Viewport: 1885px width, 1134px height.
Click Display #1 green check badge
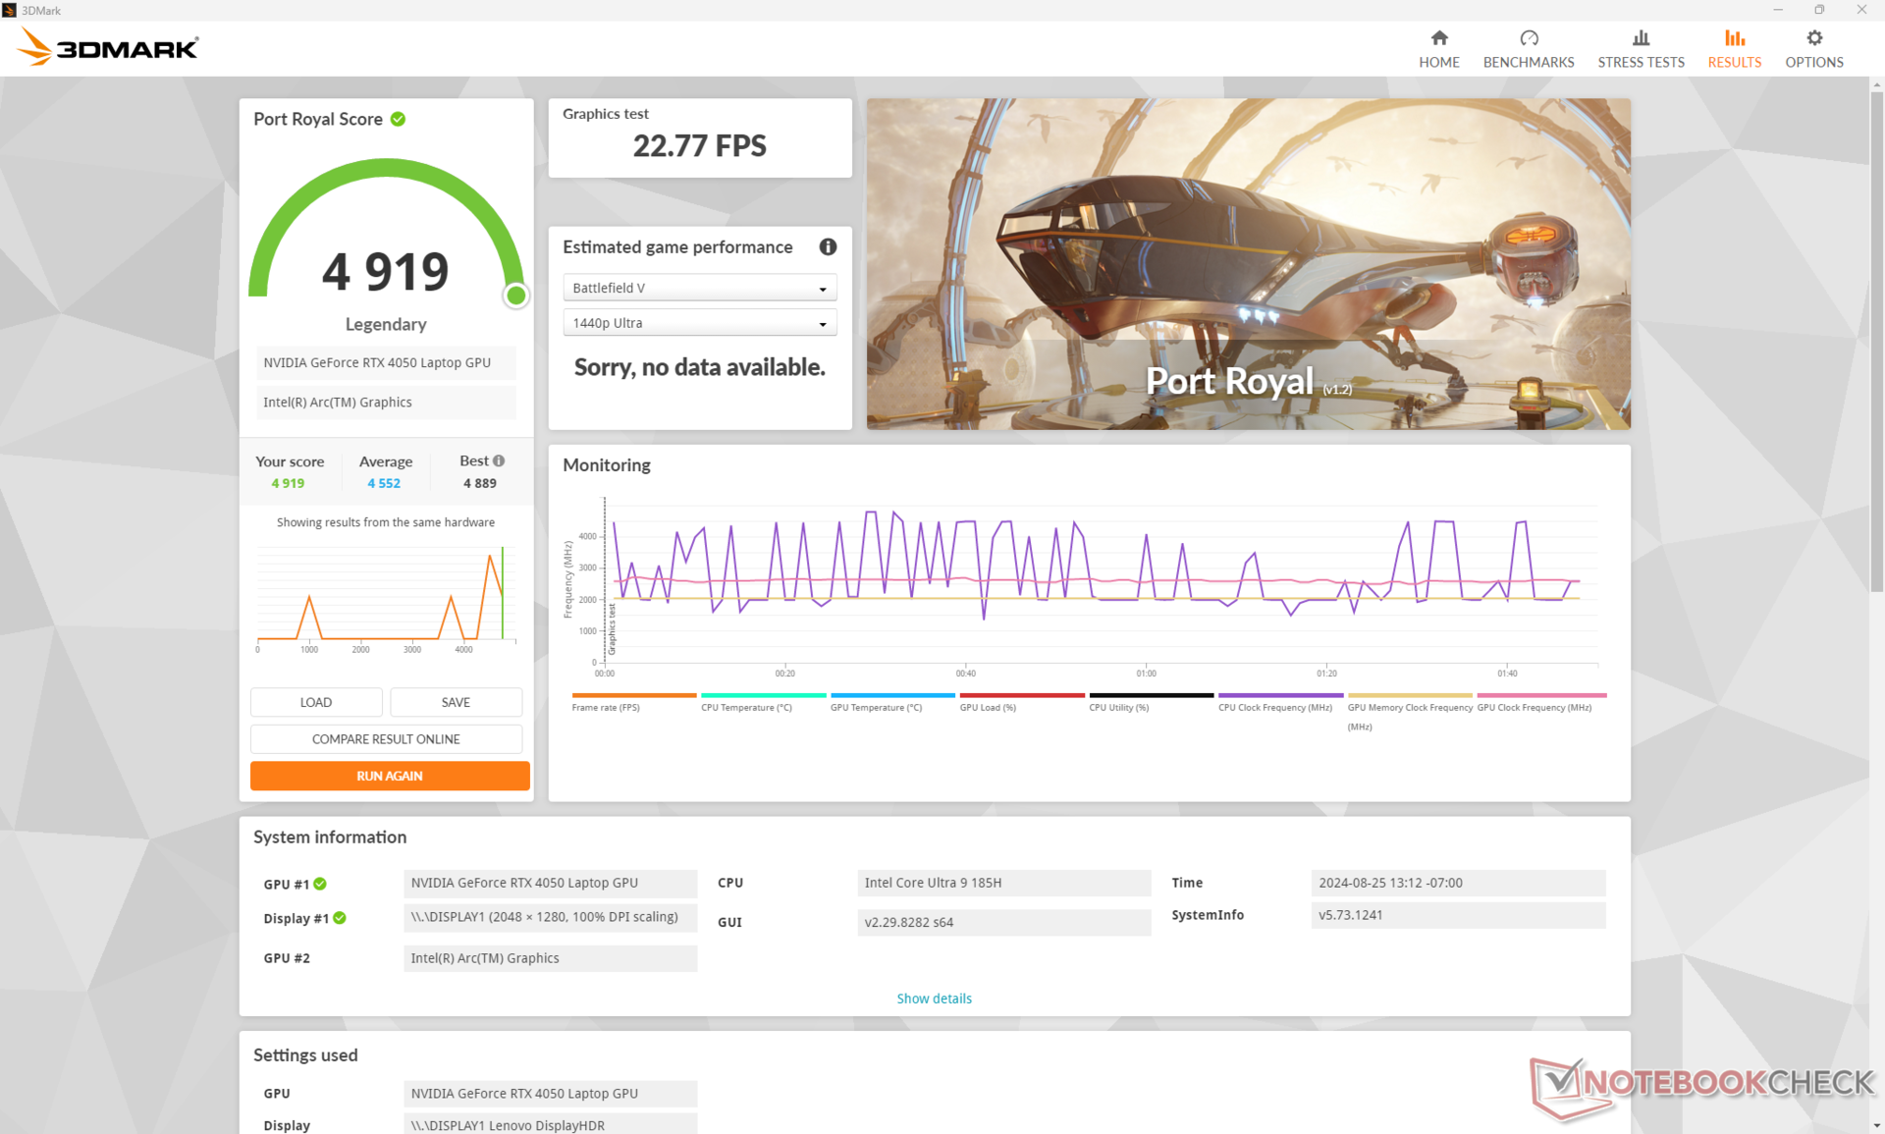pyautogui.click(x=340, y=918)
